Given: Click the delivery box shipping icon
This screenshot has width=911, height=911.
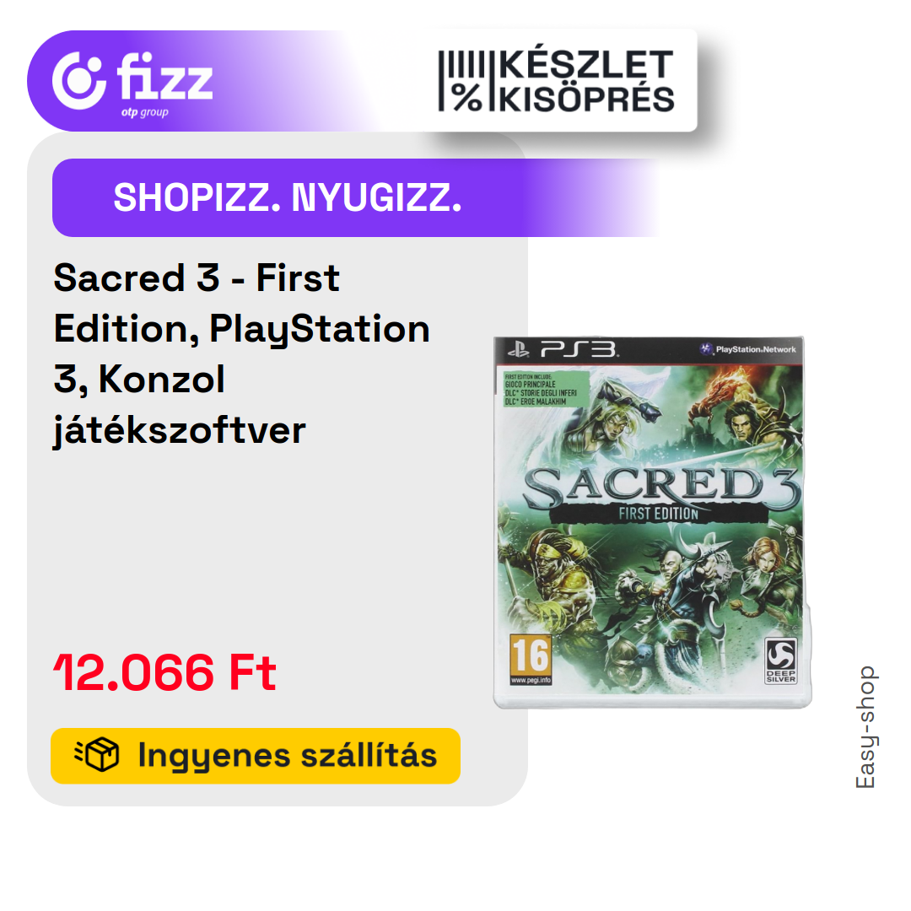Looking at the screenshot, I should tap(97, 755).
